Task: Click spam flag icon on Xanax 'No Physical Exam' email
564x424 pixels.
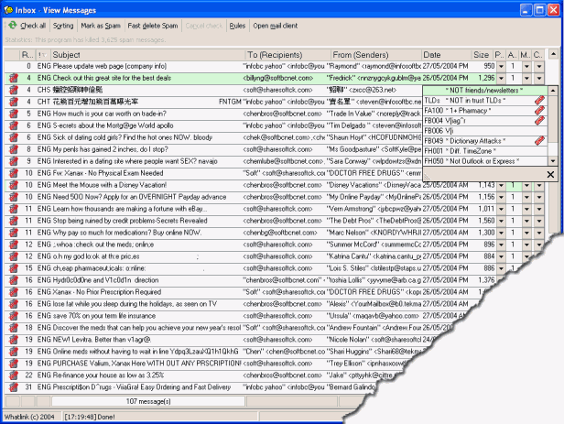Action: tap(13, 173)
